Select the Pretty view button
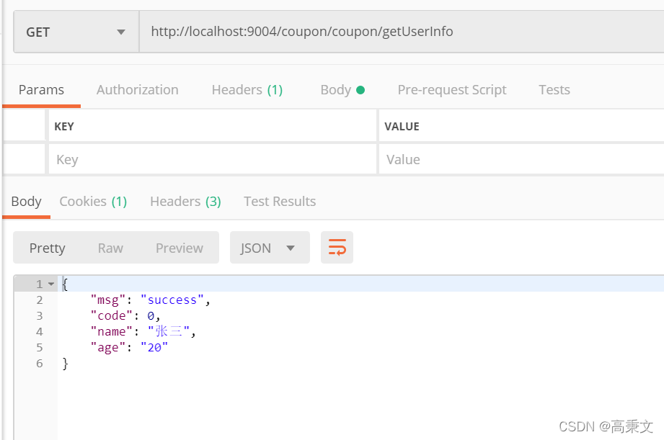The image size is (664, 440). (x=47, y=248)
